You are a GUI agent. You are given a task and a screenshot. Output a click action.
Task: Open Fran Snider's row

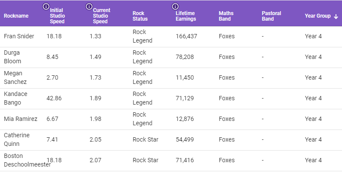(171, 37)
